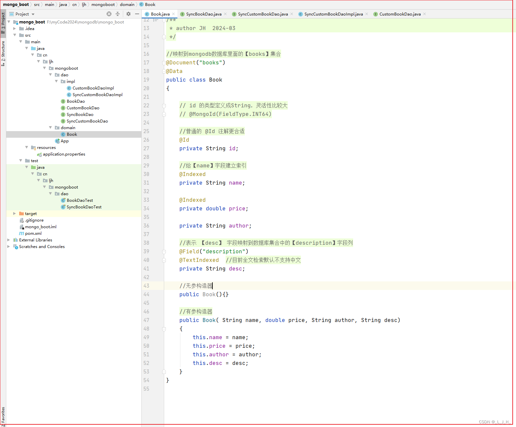The image size is (516, 427).
Task: Switch to the Book.java tab
Action: [x=160, y=14]
